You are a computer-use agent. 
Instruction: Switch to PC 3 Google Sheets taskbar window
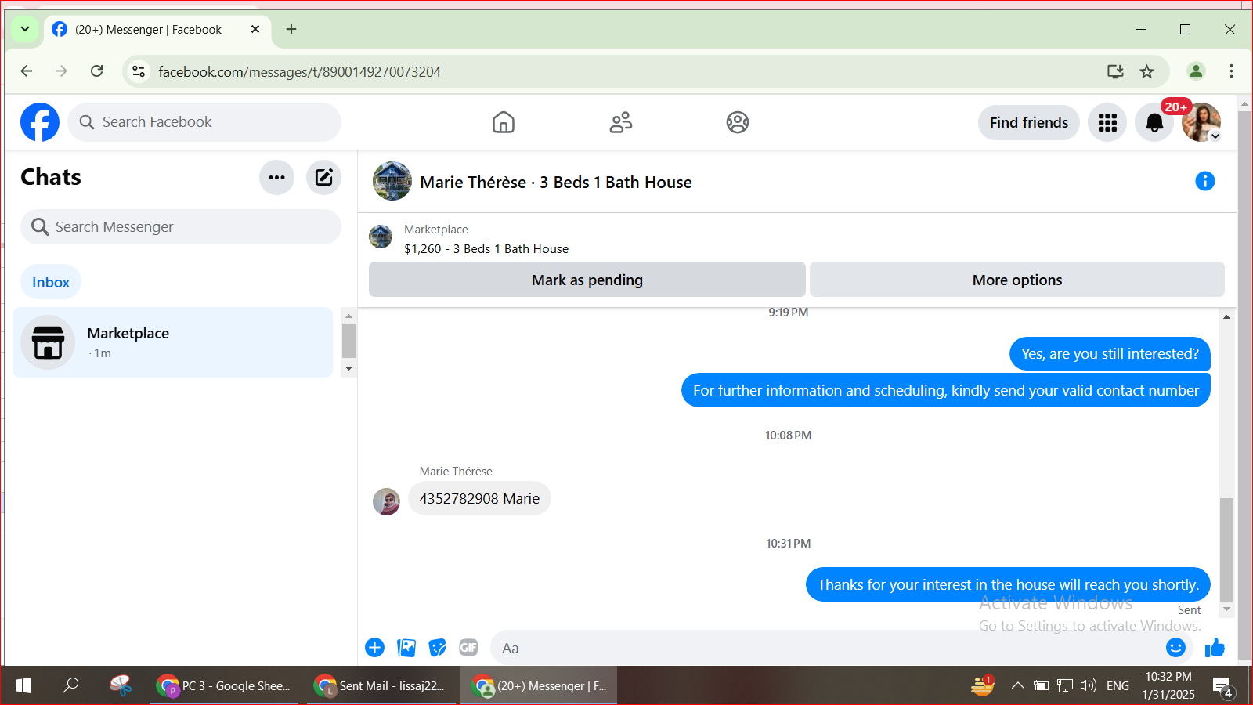coord(225,685)
